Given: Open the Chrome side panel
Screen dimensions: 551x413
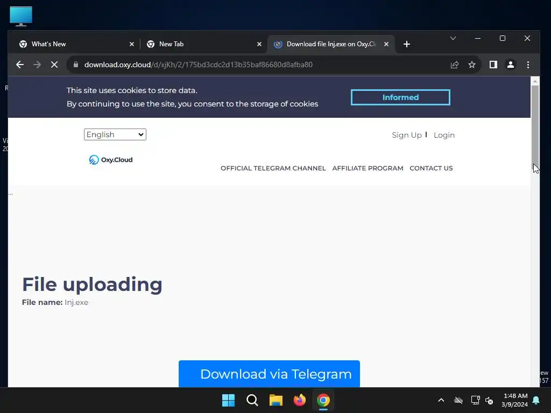Looking at the screenshot, I should click(493, 65).
